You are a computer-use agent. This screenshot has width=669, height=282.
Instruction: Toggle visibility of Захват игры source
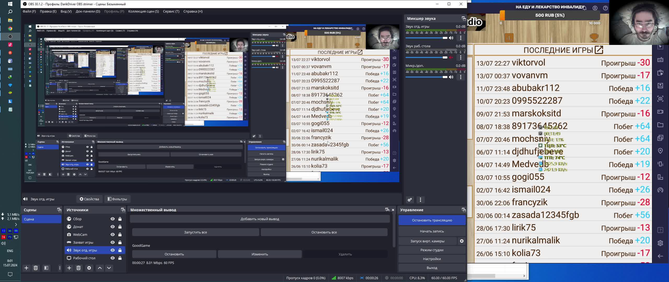click(x=113, y=242)
